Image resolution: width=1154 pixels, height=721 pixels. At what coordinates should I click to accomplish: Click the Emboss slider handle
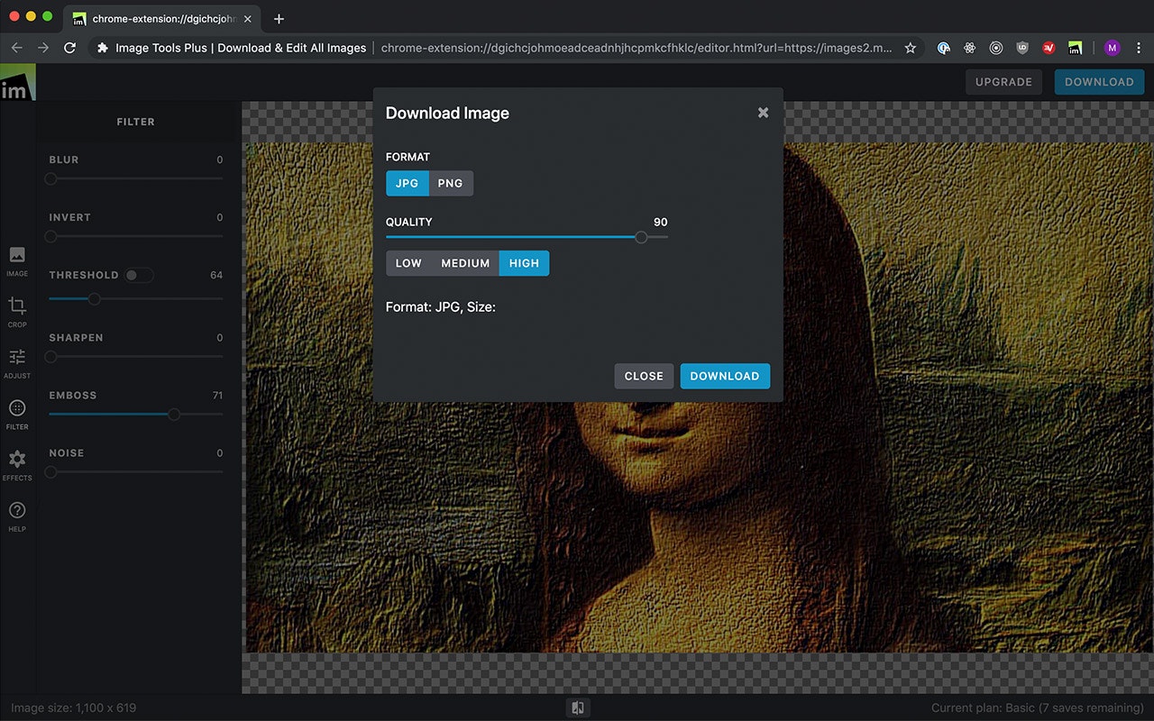(174, 415)
